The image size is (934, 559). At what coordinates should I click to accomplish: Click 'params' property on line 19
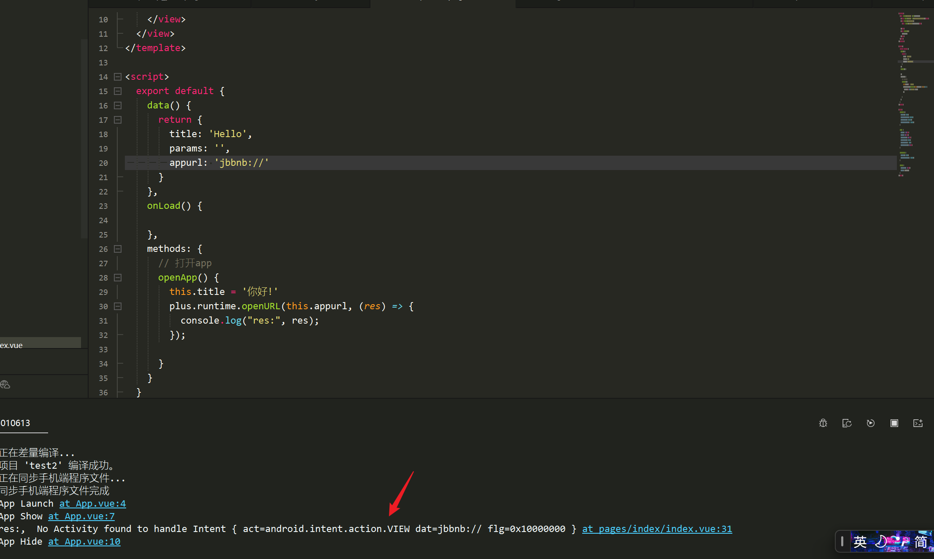click(186, 149)
